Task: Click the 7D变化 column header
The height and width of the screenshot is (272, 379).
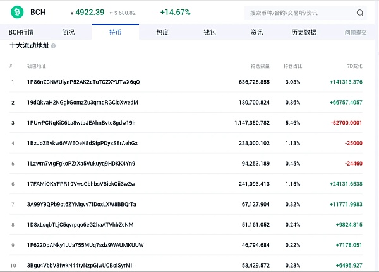Action: (354, 66)
